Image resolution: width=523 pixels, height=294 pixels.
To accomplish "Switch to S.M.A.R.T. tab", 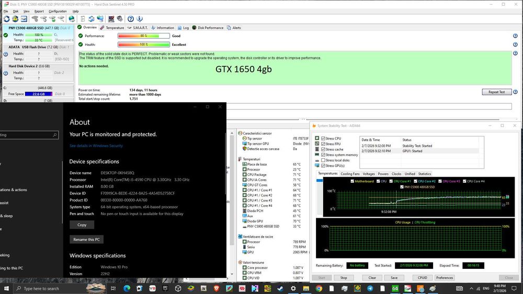I will 138,28.
